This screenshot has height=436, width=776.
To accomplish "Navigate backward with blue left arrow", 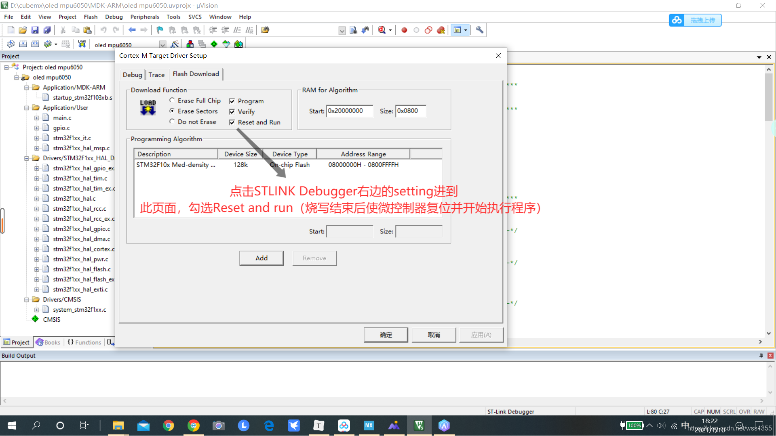I will (132, 30).
